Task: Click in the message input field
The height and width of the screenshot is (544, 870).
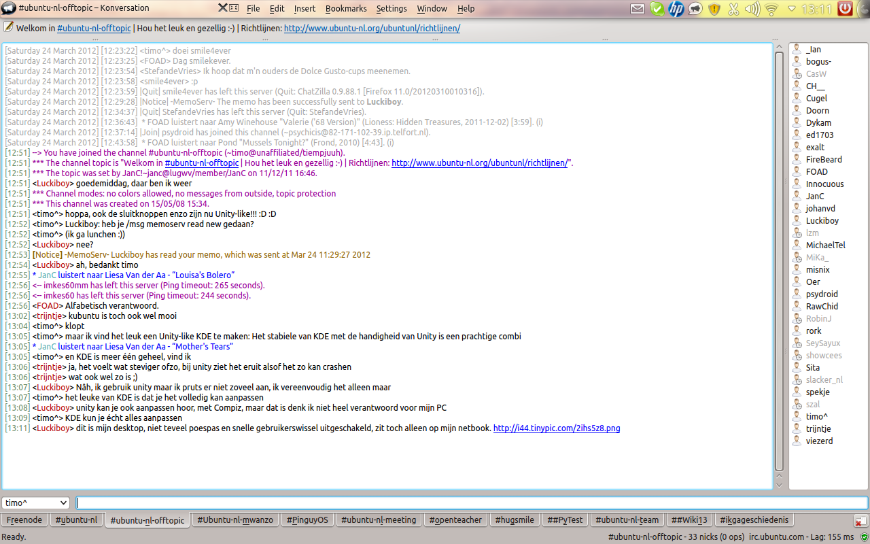Action: click(472, 503)
